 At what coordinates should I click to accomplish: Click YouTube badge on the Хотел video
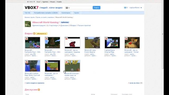coord(126,39)
